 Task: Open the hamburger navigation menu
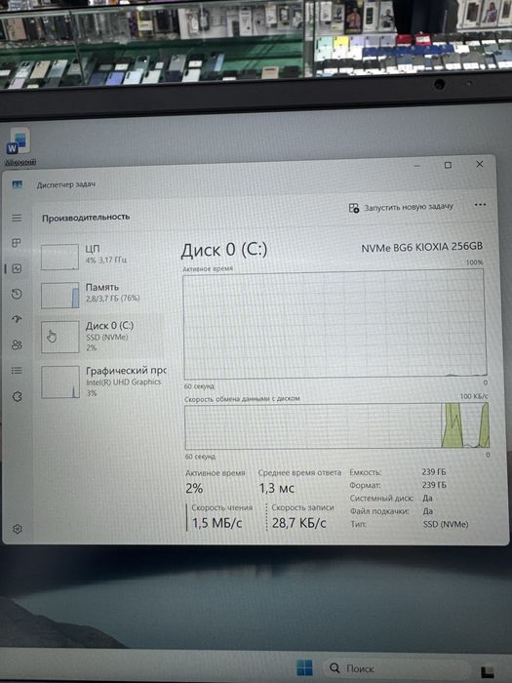17,218
